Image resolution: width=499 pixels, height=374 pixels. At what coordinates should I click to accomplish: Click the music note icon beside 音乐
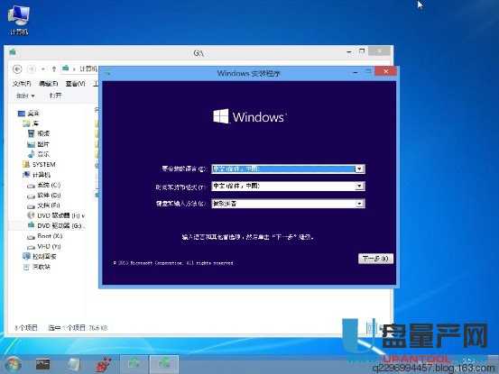(32, 154)
